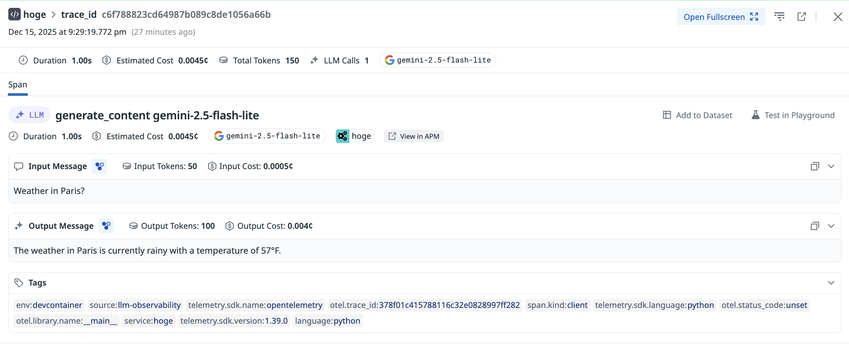Collapse the Tags section
The width and height of the screenshot is (849, 344).
pos(831,283)
